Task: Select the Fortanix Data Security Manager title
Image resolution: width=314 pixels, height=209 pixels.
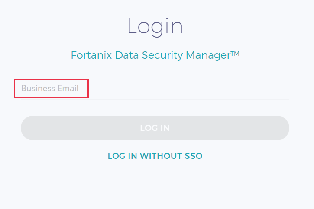Action: (x=155, y=56)
